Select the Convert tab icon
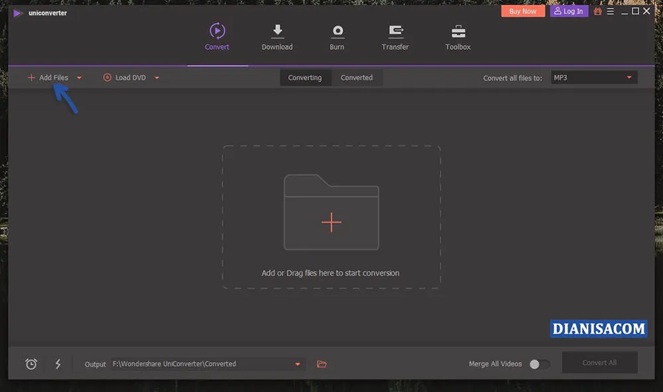The height and width of the screenshot is (392, 663). pos(217,30)
